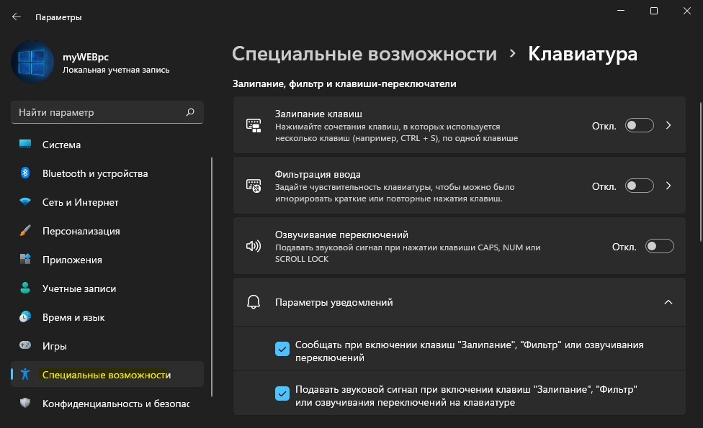Minimize the Параметры window
The height and width of the screenshot is (428, 703).
pyautogui.click(x=621, y=10)
